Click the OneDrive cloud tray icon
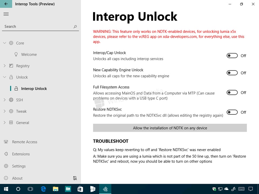Screen dimensions: 259x194 pyautogui.click(x=226, y=189)
